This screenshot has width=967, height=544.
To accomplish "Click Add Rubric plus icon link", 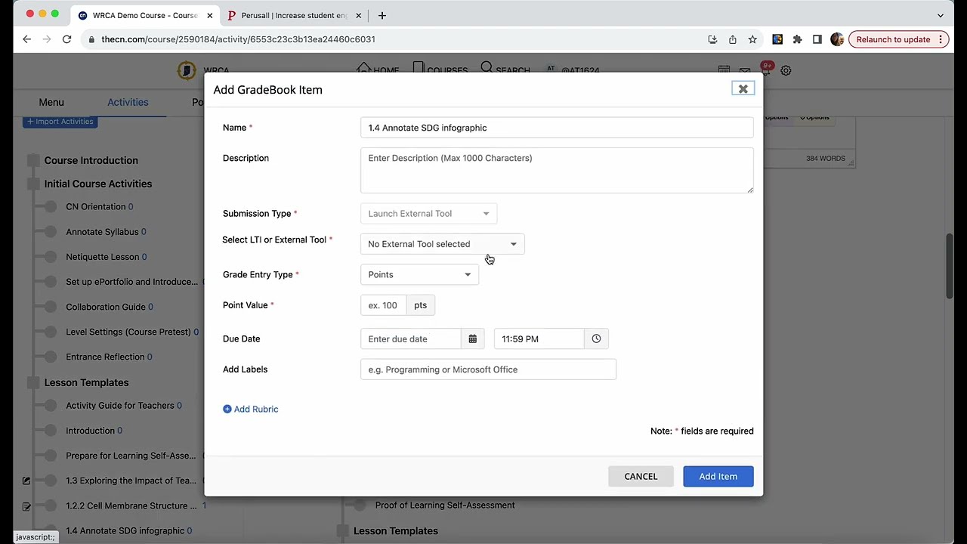I will point(250,409).
